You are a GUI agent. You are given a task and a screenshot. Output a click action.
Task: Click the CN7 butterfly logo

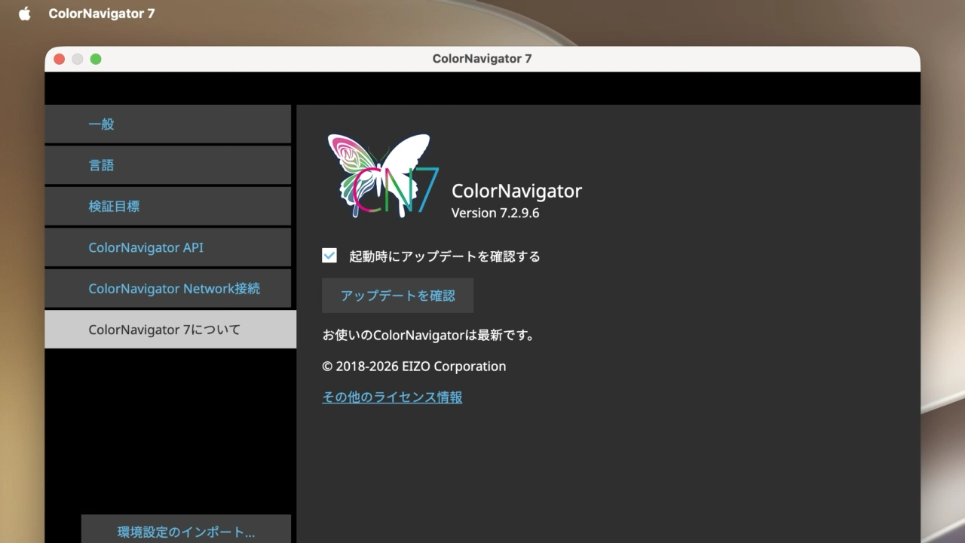pyautogui.click(x=383, y=176)
